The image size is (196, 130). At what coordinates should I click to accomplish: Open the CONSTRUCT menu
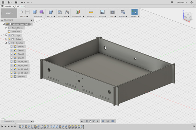pos(78,17)
